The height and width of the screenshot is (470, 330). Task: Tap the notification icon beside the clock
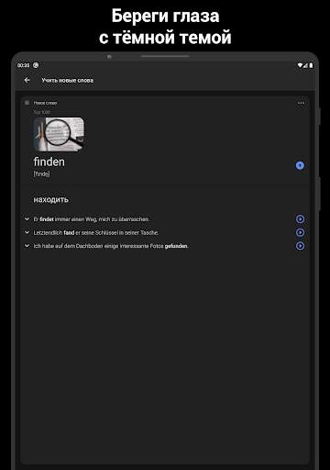36,65
